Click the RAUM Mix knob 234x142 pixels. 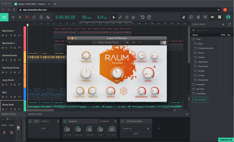pos(117,73)
